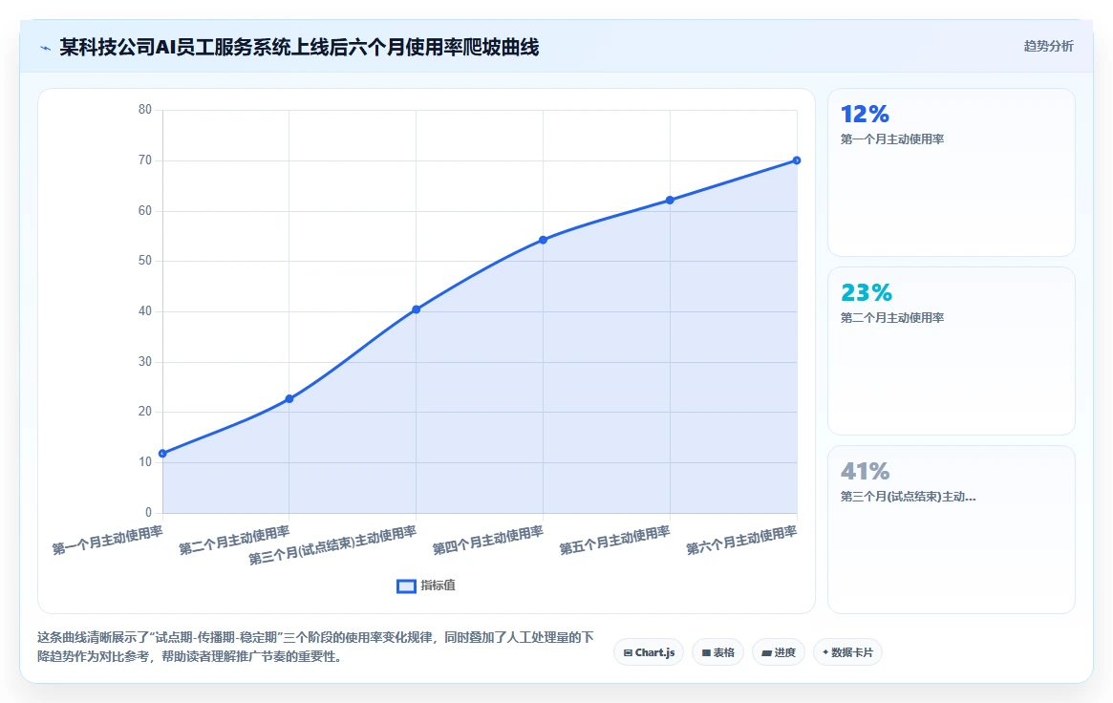Click the truncated card label 第三个月(试点结束)主动...

tap(908, 497)
